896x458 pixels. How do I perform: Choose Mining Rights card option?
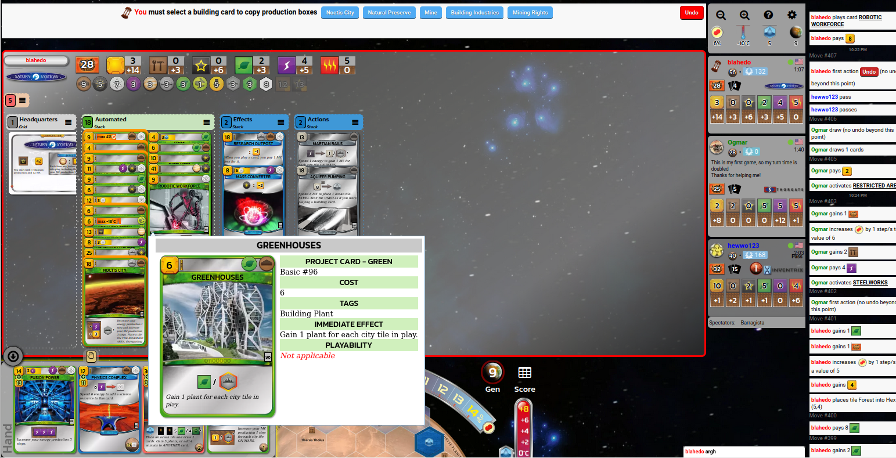click(x=530, y=12)
